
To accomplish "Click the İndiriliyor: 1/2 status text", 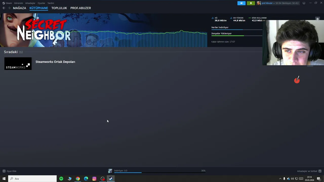I will pyautogui.click(x=121, y=171).
